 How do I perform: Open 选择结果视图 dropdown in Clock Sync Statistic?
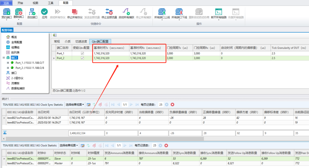point(75,105)
